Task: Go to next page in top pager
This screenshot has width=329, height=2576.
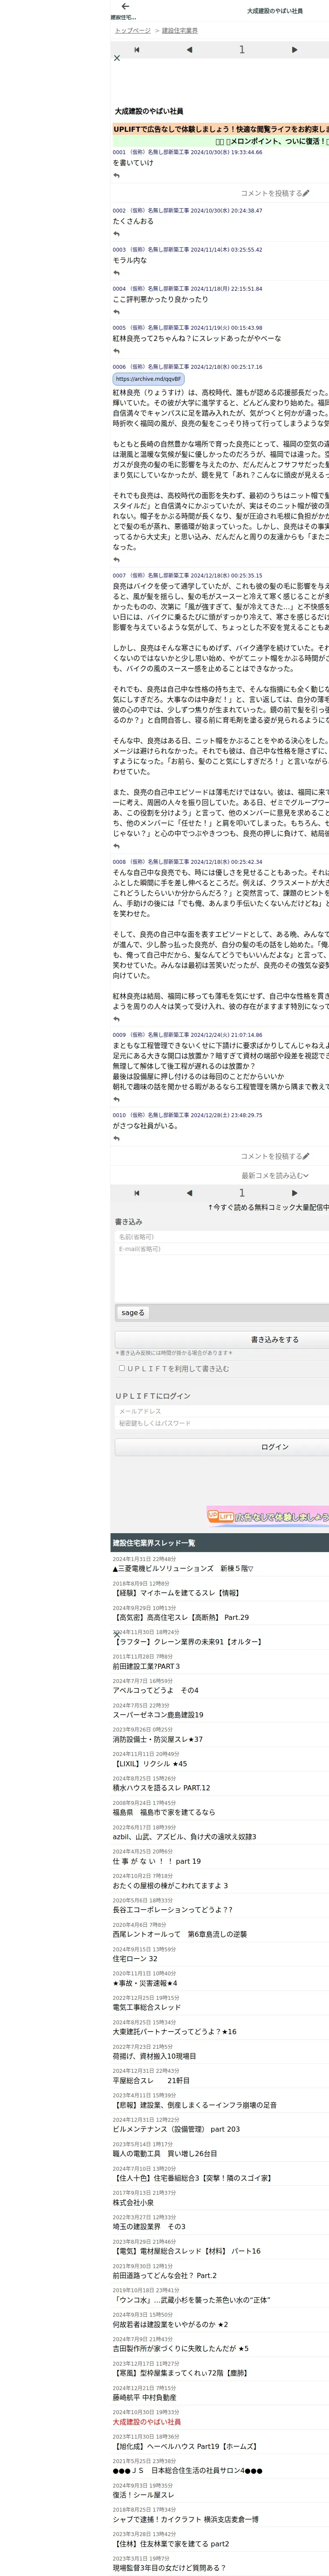Action: point(294,49)
